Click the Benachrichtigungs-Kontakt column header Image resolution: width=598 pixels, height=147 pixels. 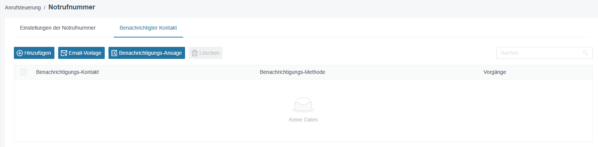[x=68, y=72]
